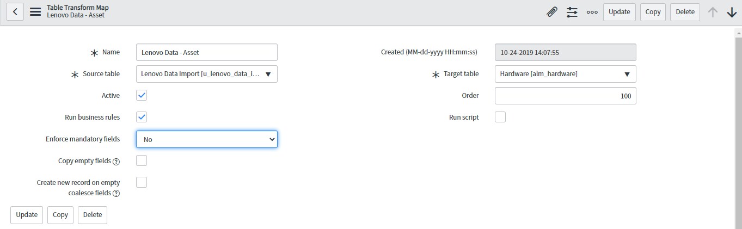742x229 pixels.
Task: Focus the Order input field
Action: pos(566,96)
